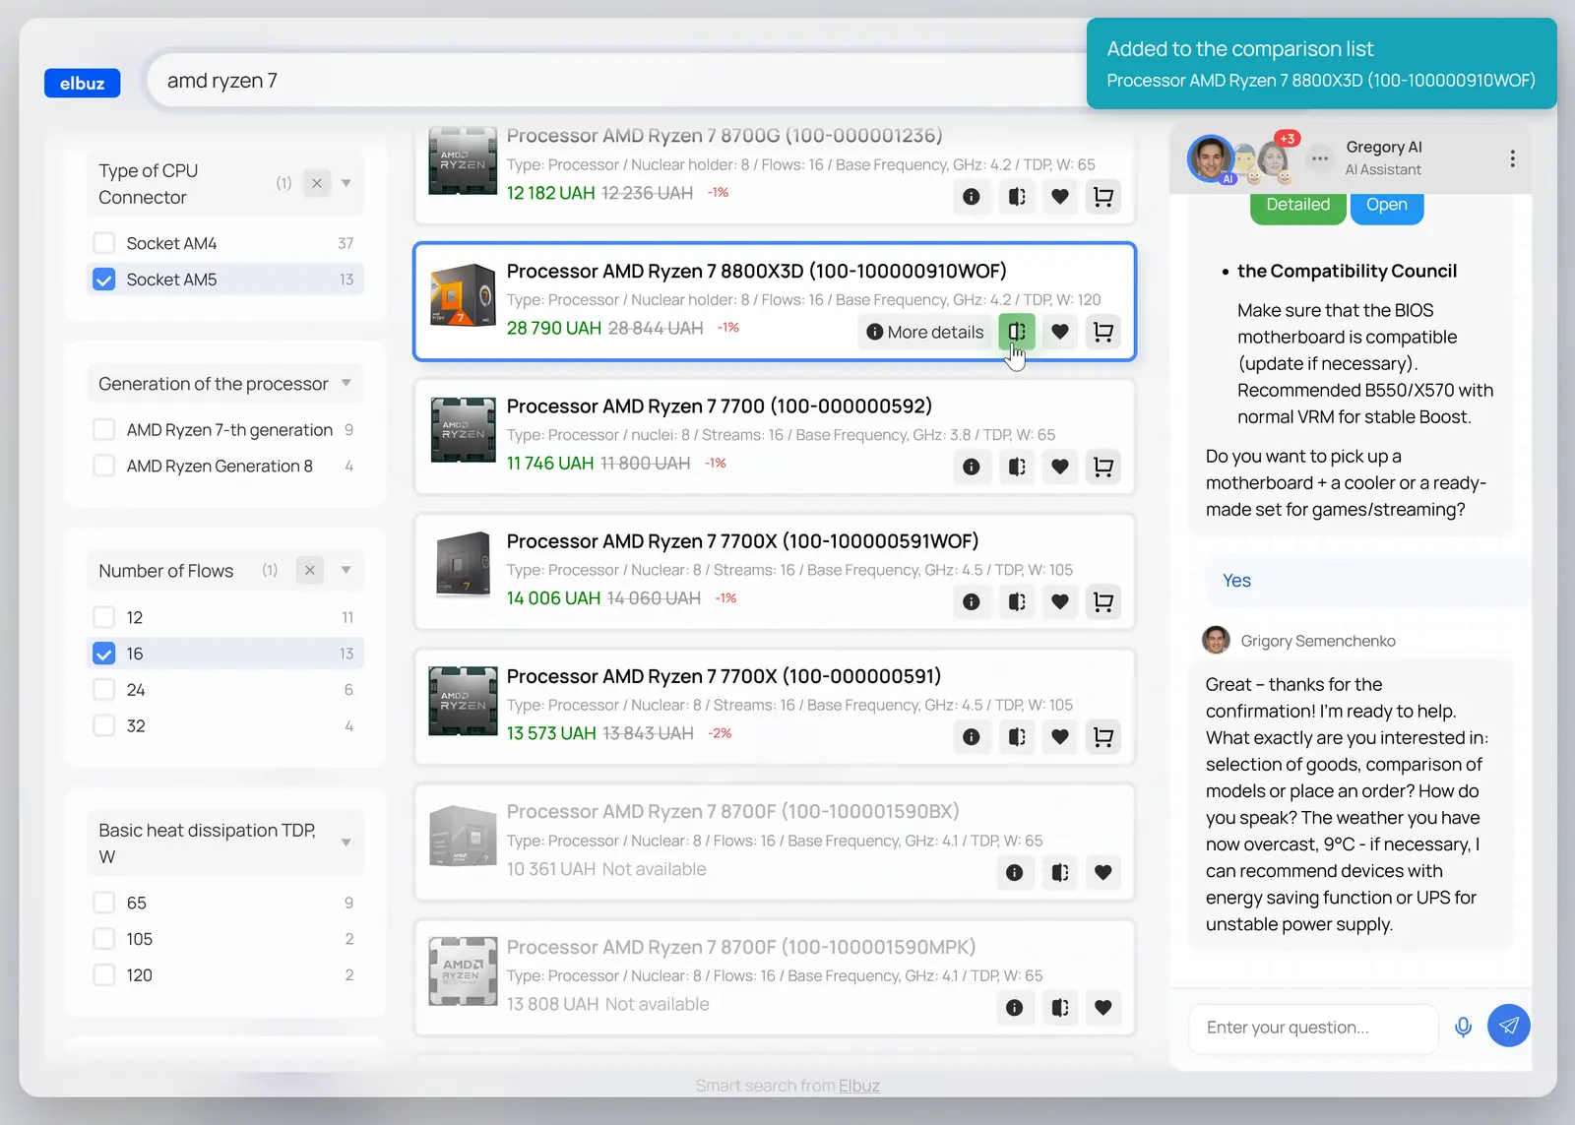Compare Ryzen 7 7700 (100-000000592)
This screenshot has width=1575, height=1125.
point(1017,467)
